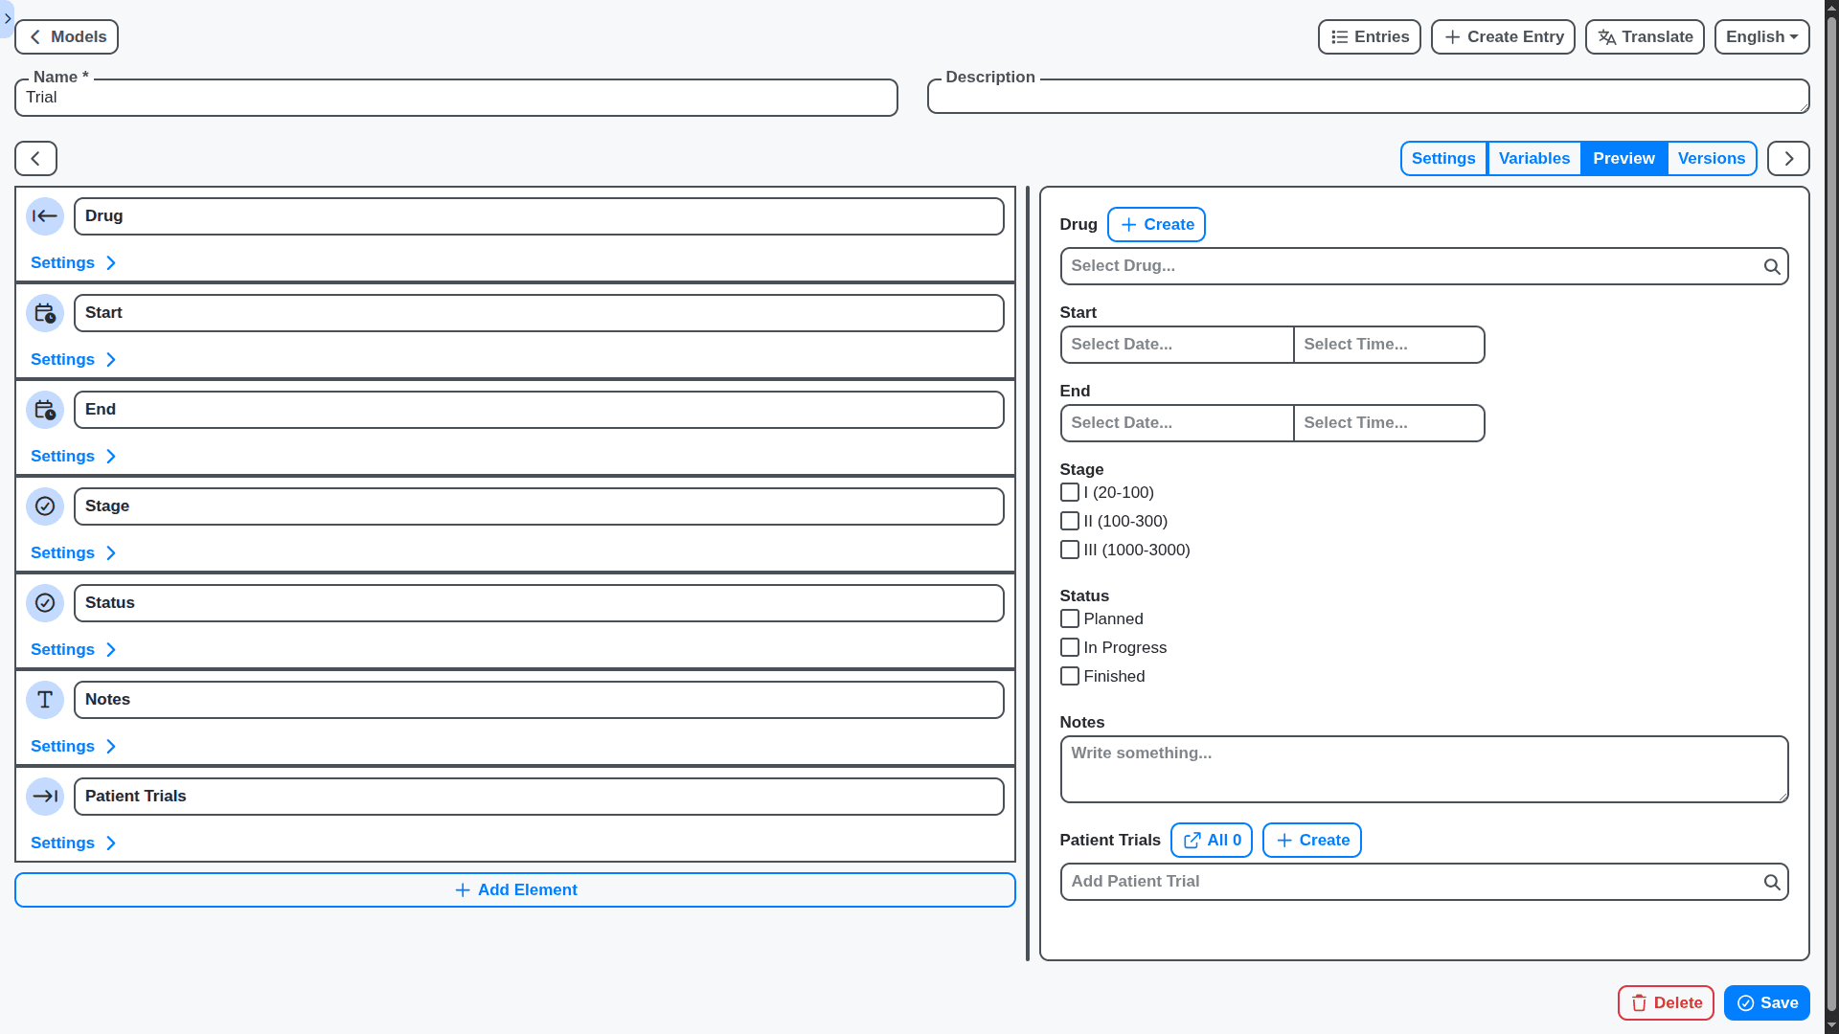This screenshot has height=1034, width=1839.
Task: Enable the Planned status checkbox
Action: 1070,618
